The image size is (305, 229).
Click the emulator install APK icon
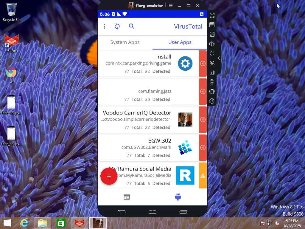pos(212,34)
